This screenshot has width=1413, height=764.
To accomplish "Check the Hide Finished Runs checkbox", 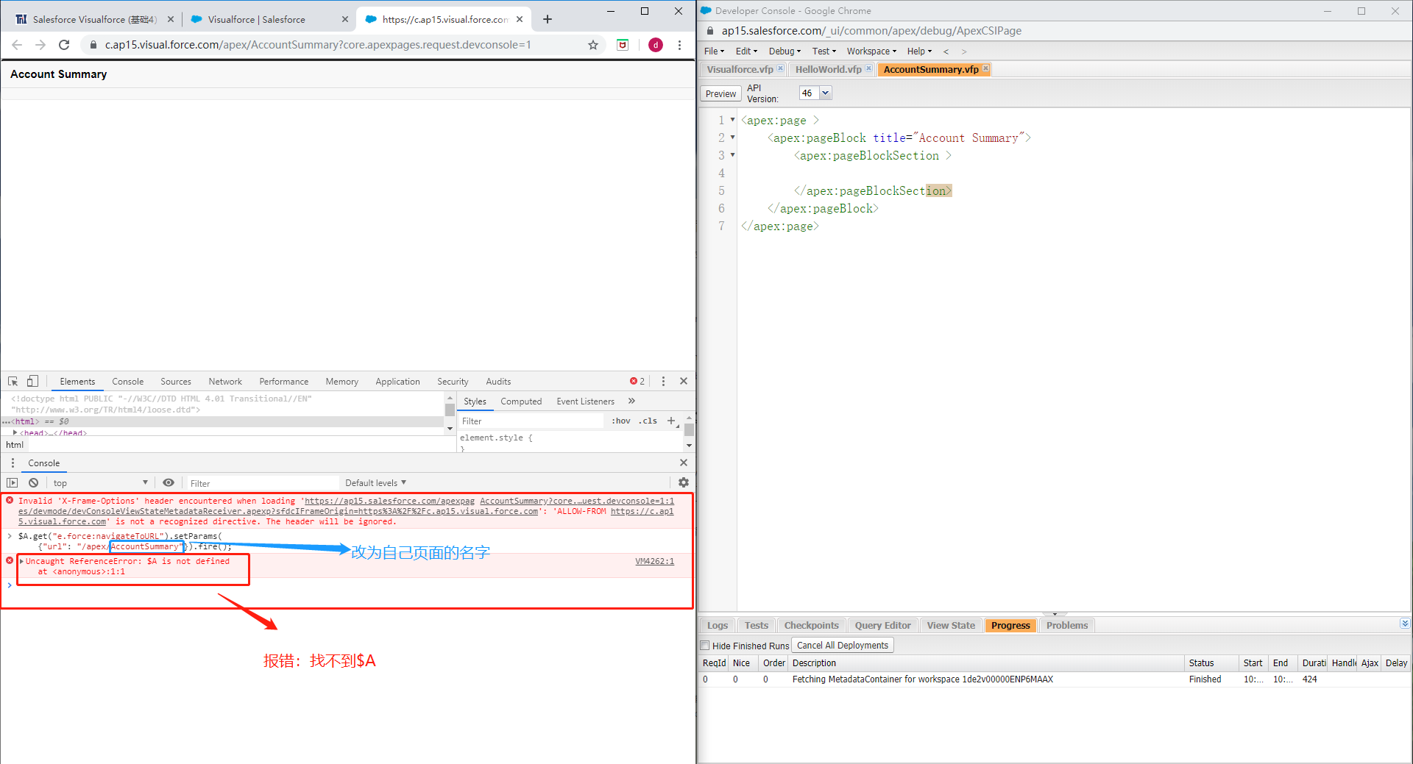I will pyautogui.click(x=705, y=646).
